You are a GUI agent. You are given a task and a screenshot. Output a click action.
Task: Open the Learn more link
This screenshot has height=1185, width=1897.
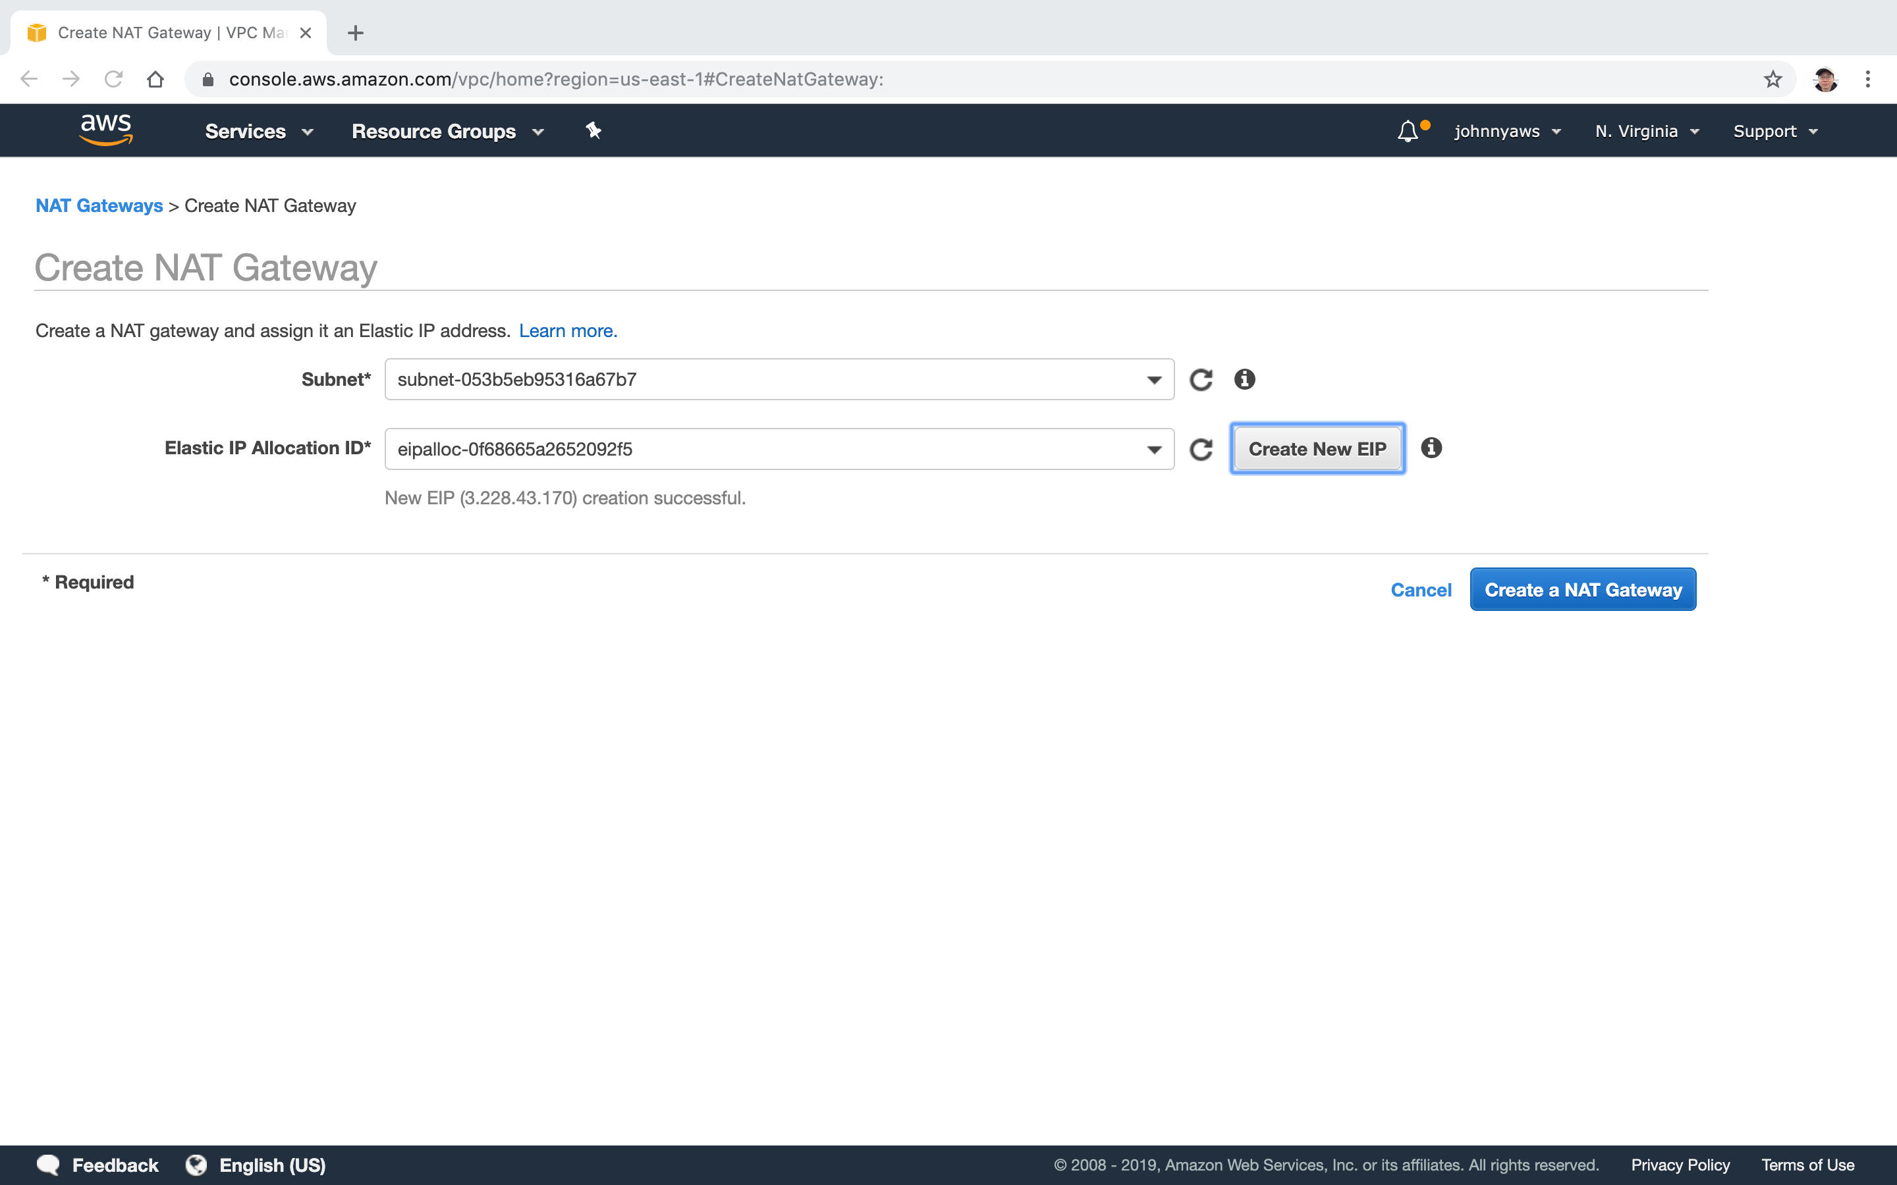coord(568,330)
